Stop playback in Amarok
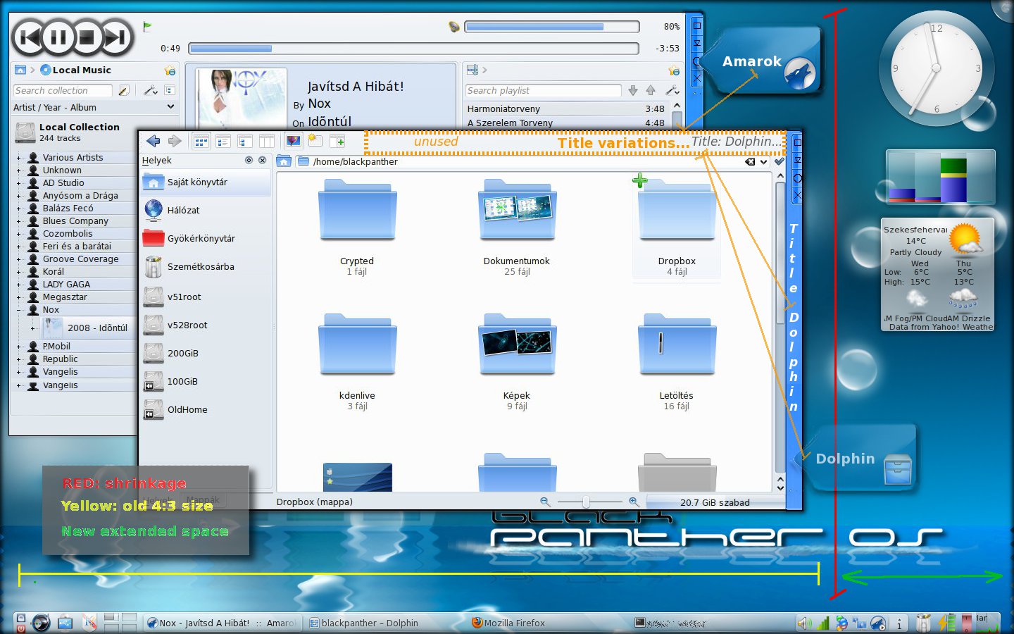1014x634 pixels. pyautogui.click(x=87, y=37)
